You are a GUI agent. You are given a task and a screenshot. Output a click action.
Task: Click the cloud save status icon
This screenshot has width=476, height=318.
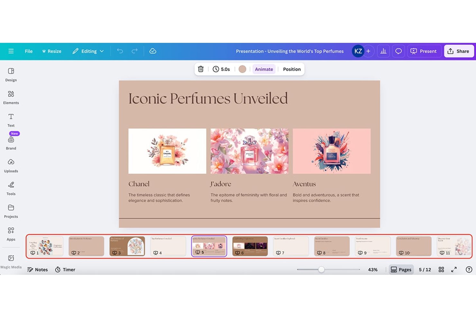point(153,51)
